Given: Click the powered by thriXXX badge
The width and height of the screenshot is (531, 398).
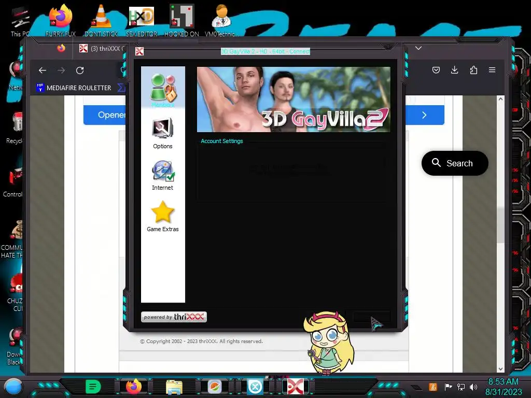Looking at the screenshot, I should [x=174, y=317].
